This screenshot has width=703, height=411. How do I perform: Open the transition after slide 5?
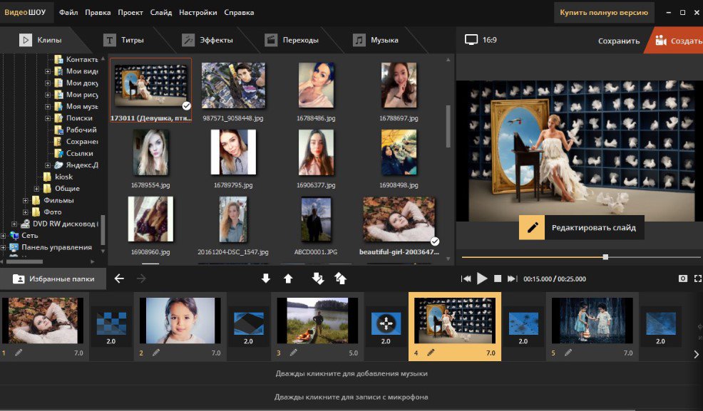(x=660, y=323)
